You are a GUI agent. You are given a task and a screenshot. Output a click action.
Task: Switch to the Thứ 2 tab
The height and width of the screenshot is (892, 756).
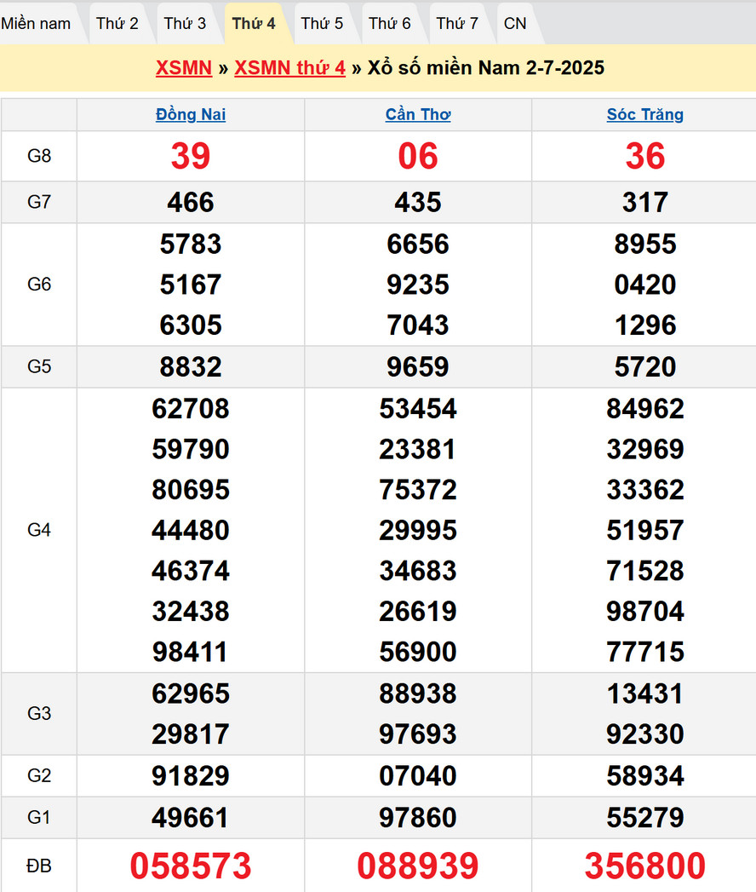117,24
